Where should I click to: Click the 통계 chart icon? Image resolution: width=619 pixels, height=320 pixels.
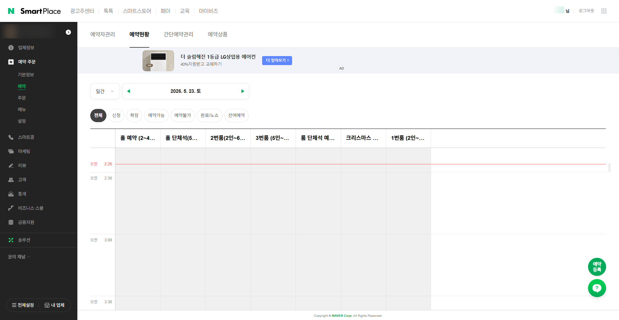point(11,194)
